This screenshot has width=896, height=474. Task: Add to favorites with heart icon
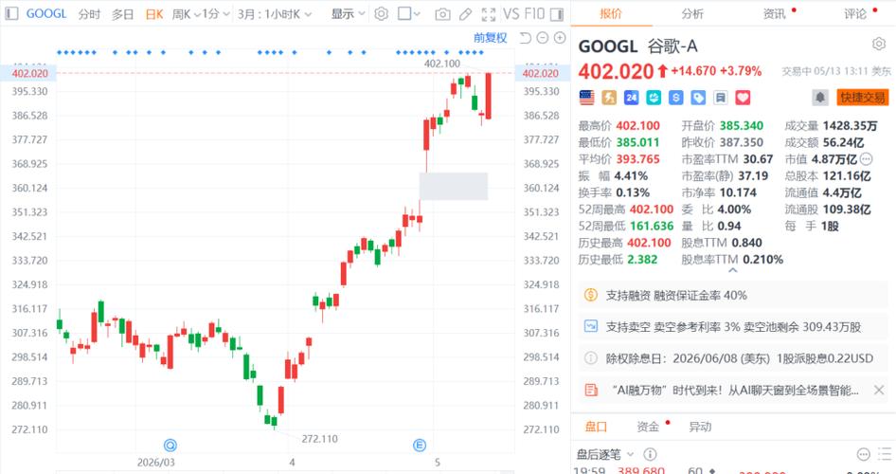[x=743, y=98]
